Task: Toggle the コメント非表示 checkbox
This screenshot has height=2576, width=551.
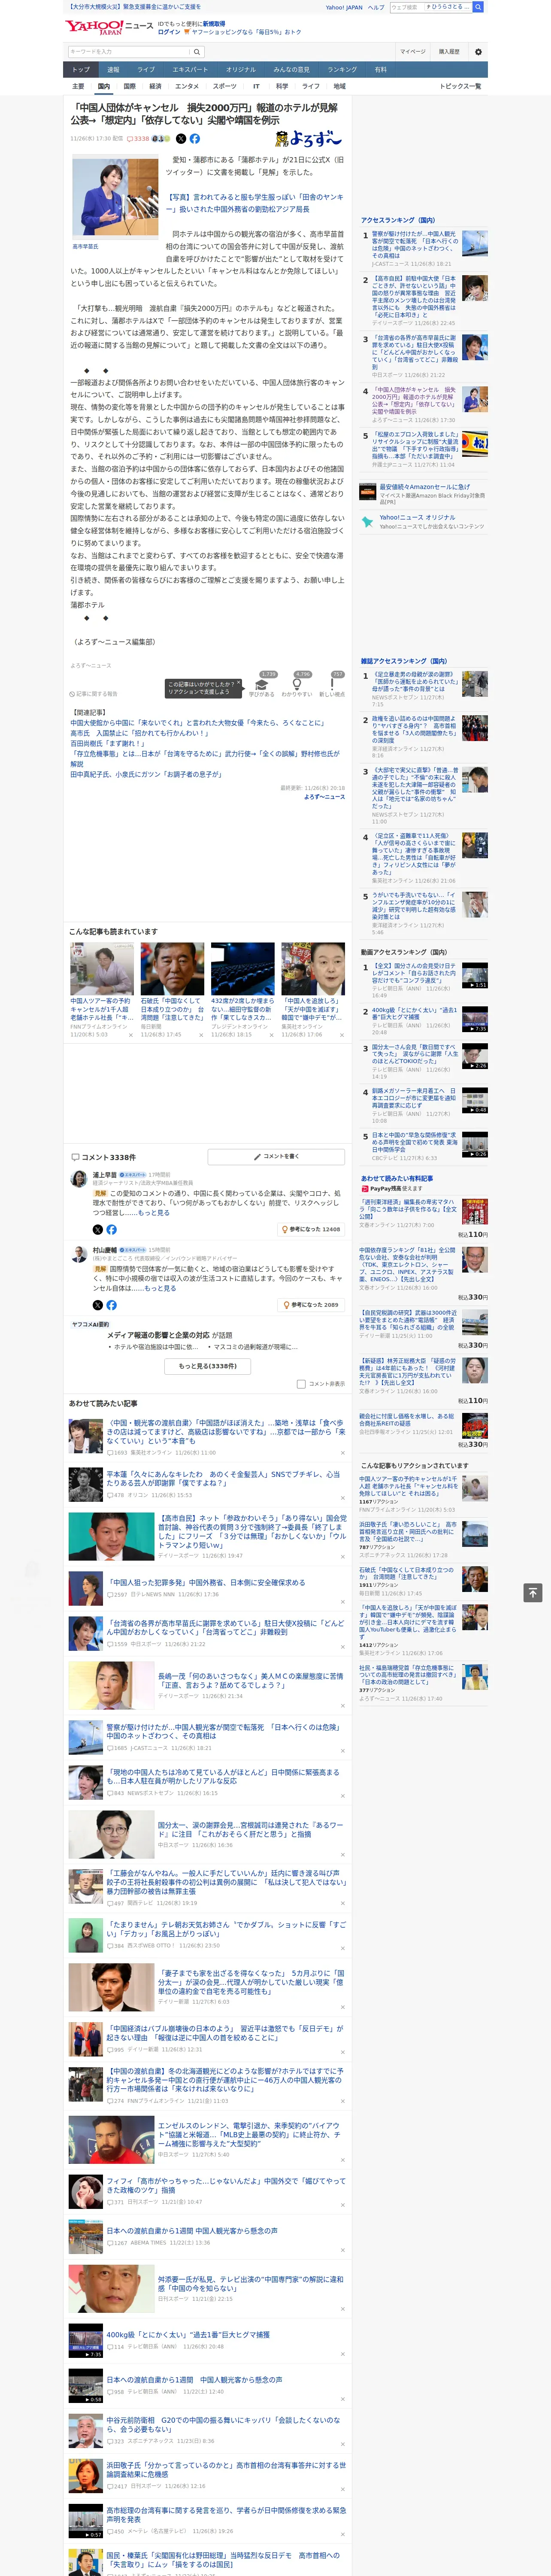Action: (301, 1384)
